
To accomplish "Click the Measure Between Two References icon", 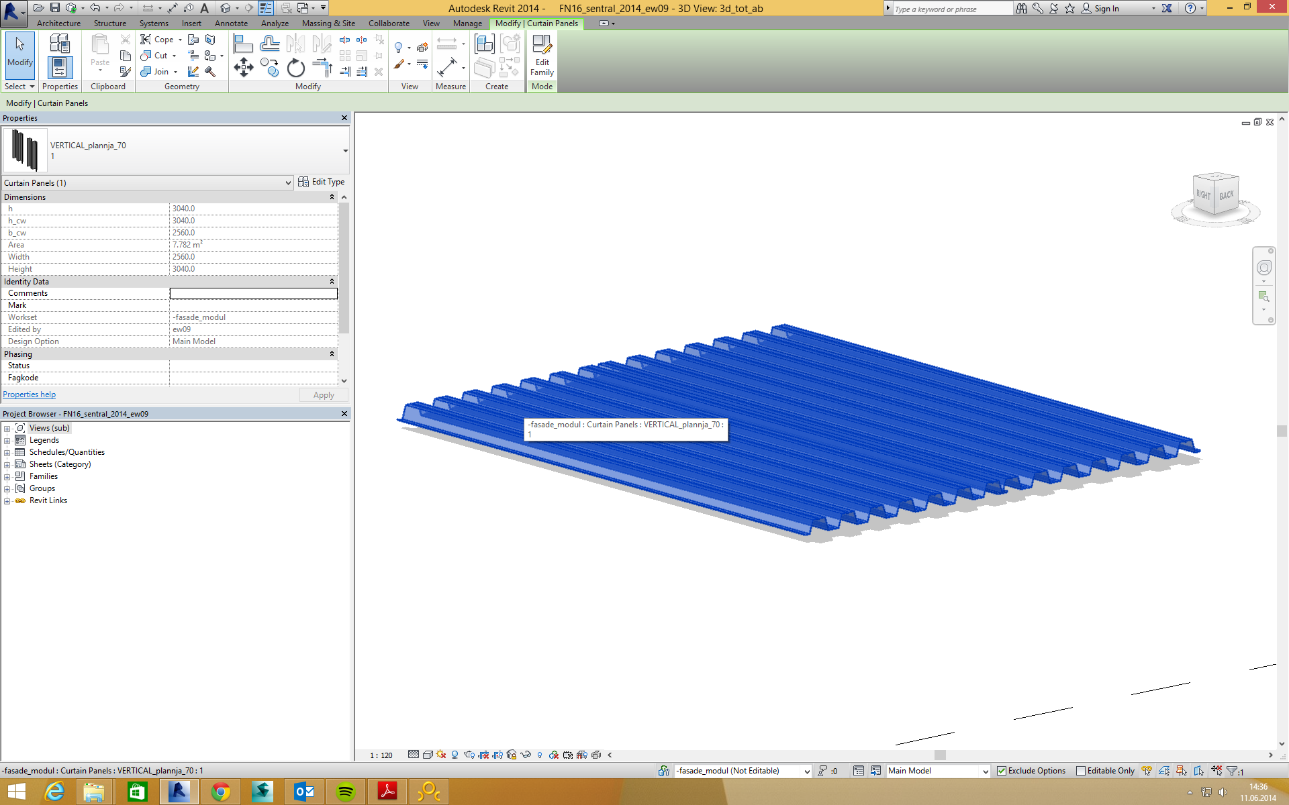I will tap(446, 44).
